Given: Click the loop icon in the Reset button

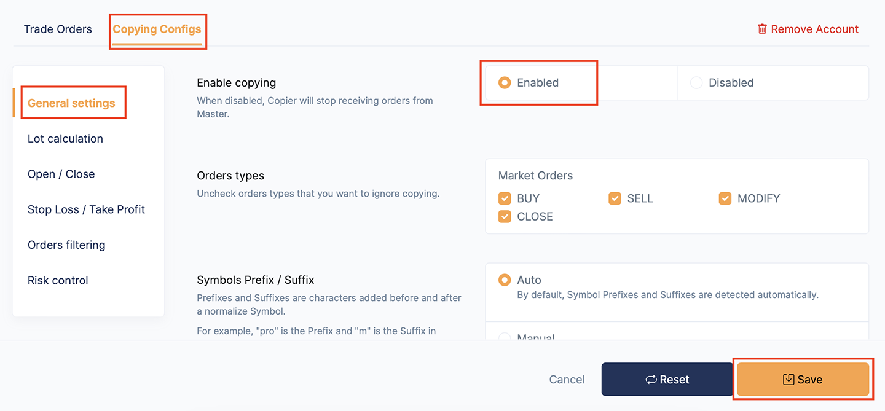Looking at the screenshot, I should tap(651, 380).
